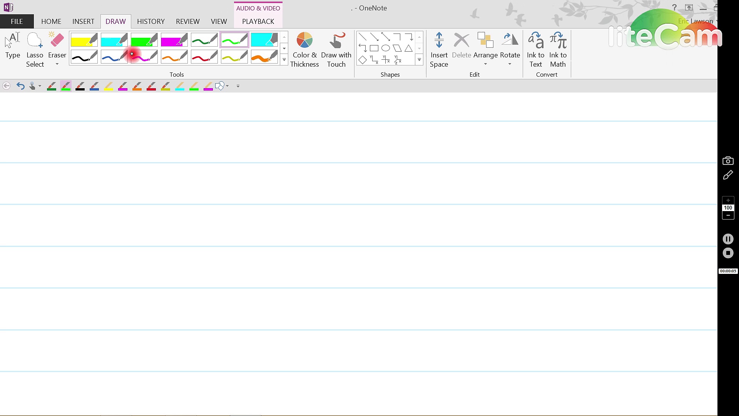Image resolution: width=739 pixels, height=416 pixels.
Task: Expand the Shapes gallery
Action: 419,60
